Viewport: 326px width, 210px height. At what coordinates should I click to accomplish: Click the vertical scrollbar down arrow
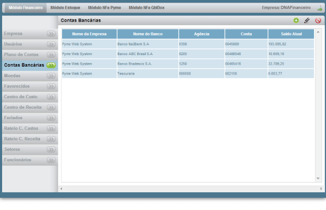[318, 179]
